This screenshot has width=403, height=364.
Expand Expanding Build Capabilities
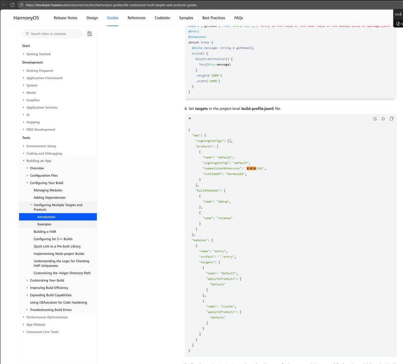(50, 295)
